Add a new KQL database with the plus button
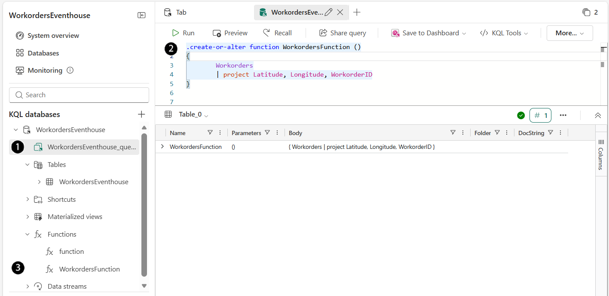This screenshot has width=609, height=296. [141, 114]
